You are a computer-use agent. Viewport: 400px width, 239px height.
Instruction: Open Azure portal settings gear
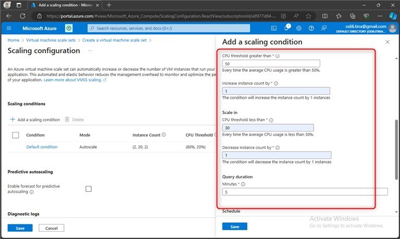[x=299, y=28]
